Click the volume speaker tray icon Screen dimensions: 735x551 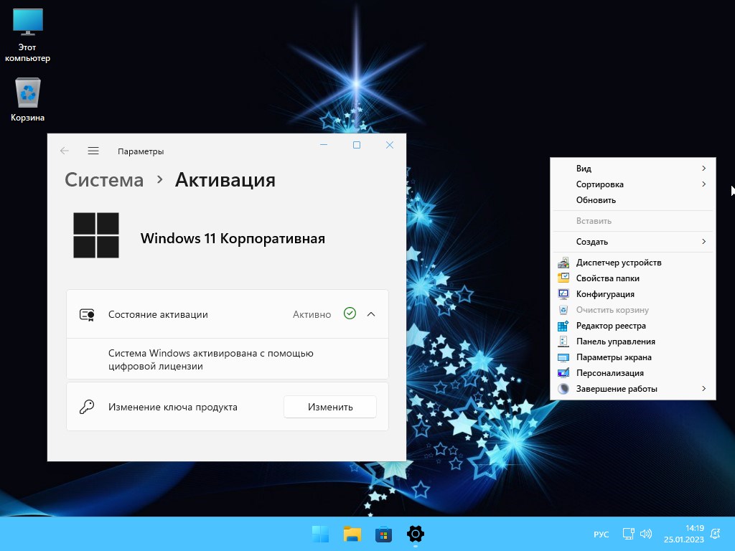(646, 534)
